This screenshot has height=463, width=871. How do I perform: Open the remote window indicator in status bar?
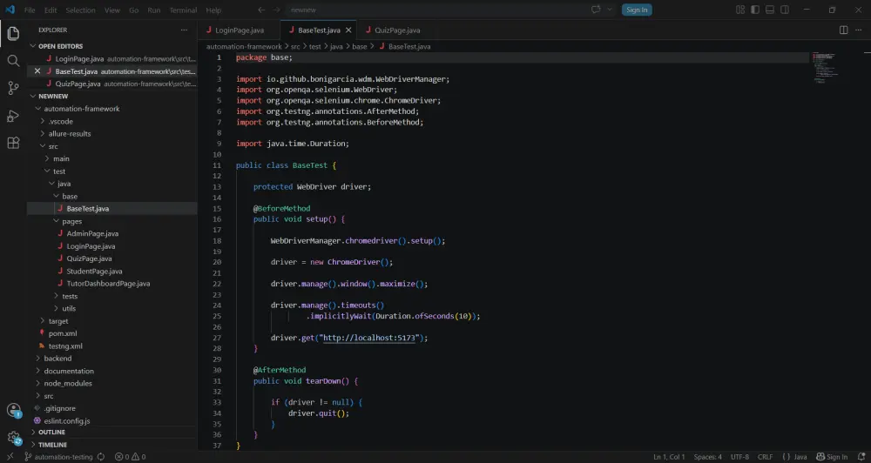point(10,457)
